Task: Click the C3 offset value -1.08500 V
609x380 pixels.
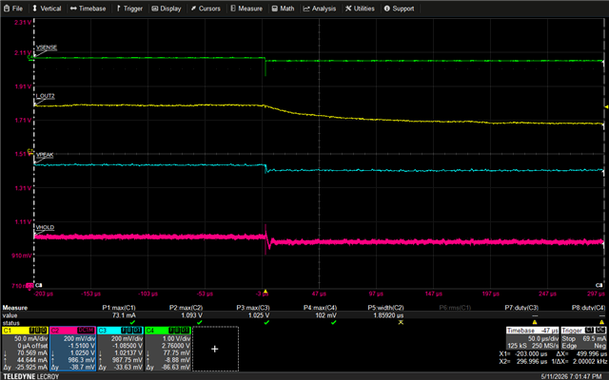Action: click(x=127, y=346)
